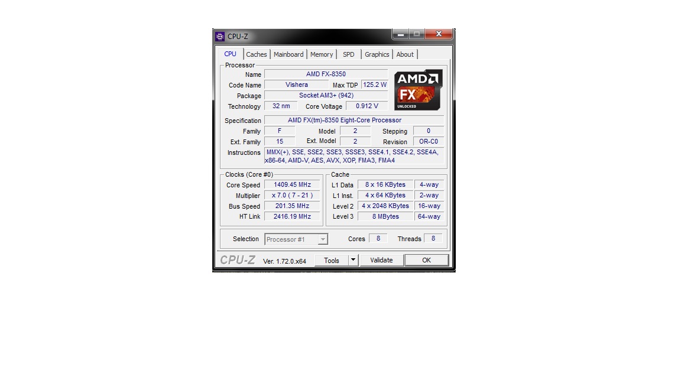Click the Threads count value
Screen dimensions: 681x383
click(433, 238)
